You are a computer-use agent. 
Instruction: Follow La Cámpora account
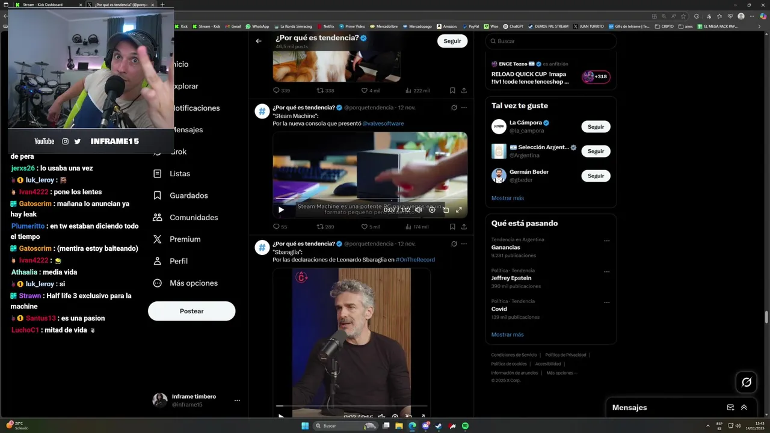(x=596, y=127)
